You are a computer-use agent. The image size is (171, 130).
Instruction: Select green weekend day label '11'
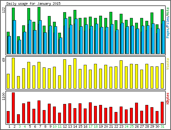pyautogui.click(x=60, y=126)
